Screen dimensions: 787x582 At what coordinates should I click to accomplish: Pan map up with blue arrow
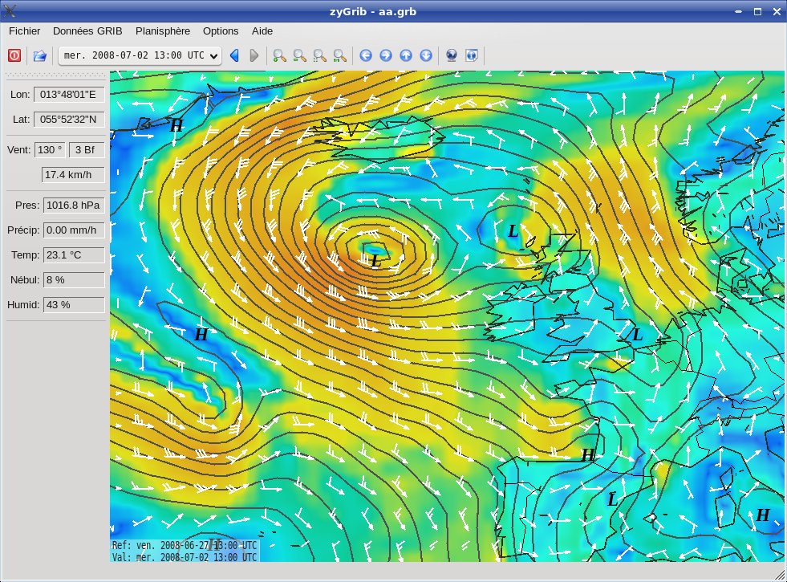click(x=406, y=55)
